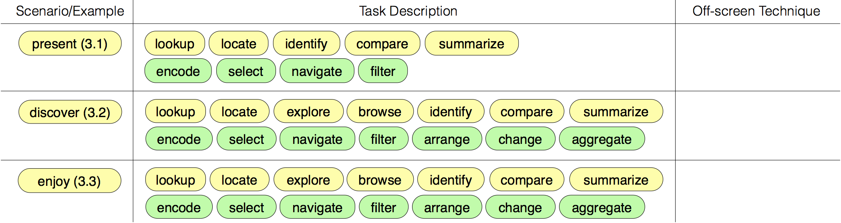Screen dimensions: 841x223
Task: Select the "aggregate" pill in the discover row
Action: pyautogui.click(x=602, y=139)
